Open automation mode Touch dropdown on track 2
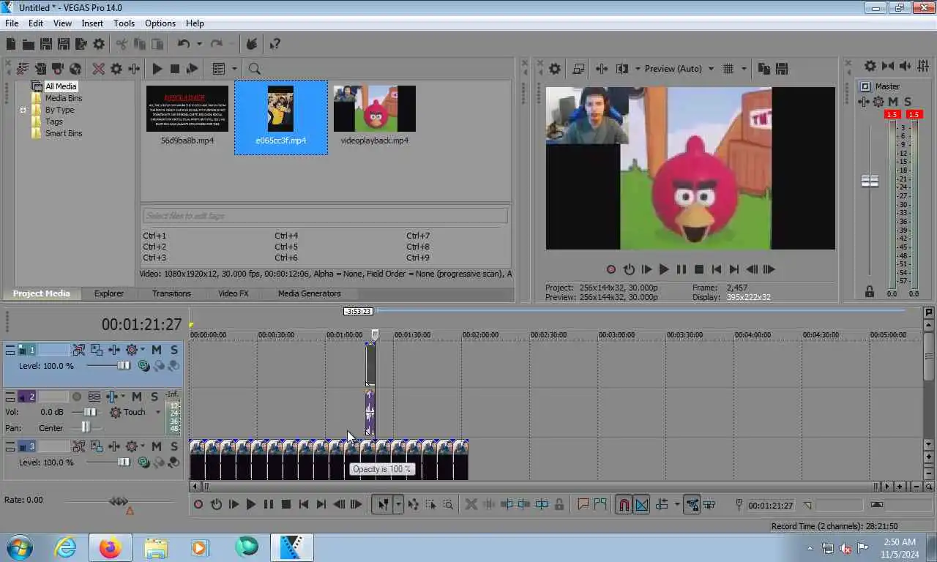937x562 pixels. coord(157,413)
